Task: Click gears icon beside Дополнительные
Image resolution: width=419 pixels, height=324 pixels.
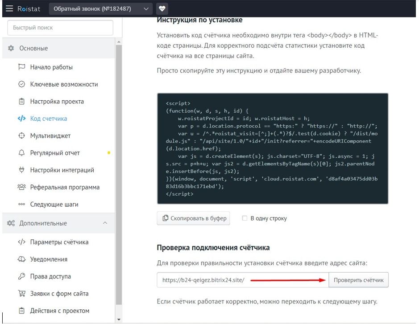Action: (11, 223)
